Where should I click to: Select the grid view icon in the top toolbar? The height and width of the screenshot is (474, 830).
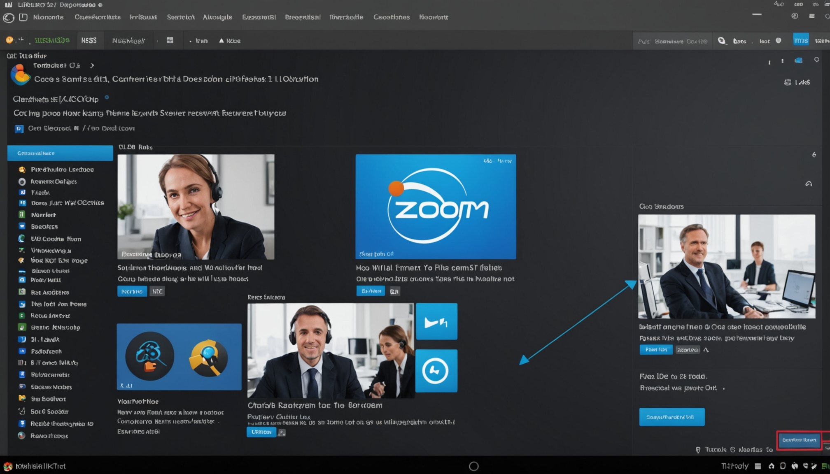tap(169, 40)
